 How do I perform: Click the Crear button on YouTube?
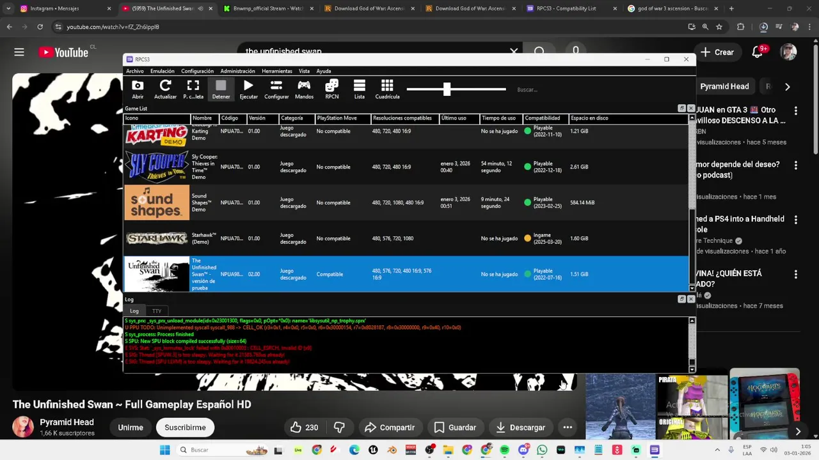717,52
